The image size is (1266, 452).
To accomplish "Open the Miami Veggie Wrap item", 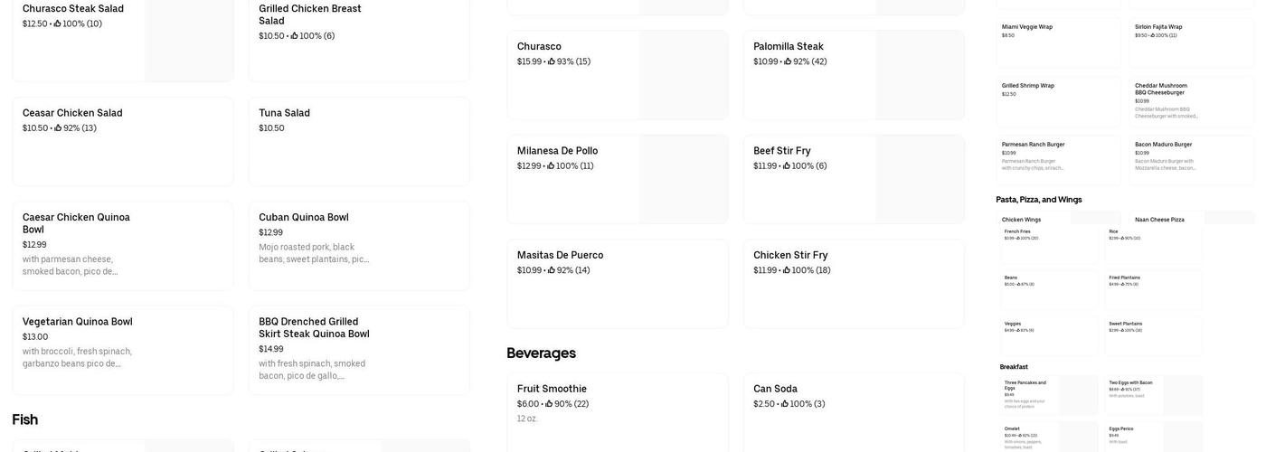I will (x=1058, y=42).
